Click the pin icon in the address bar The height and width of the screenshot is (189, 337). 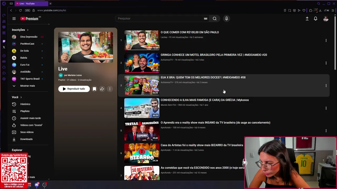click(x=285, y=10)
